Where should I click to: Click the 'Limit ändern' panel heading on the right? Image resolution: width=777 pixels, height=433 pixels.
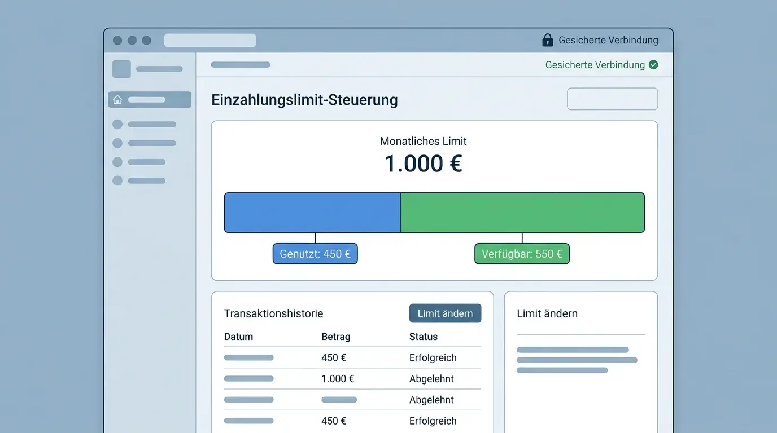547,313
